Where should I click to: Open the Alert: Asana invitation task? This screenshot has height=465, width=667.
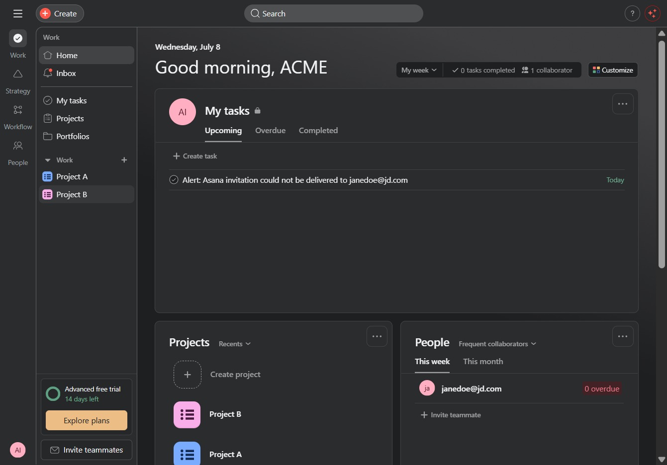295,180
